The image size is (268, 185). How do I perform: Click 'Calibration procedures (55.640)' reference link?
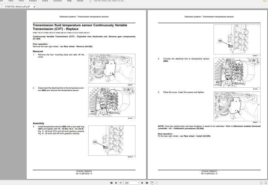189,128
